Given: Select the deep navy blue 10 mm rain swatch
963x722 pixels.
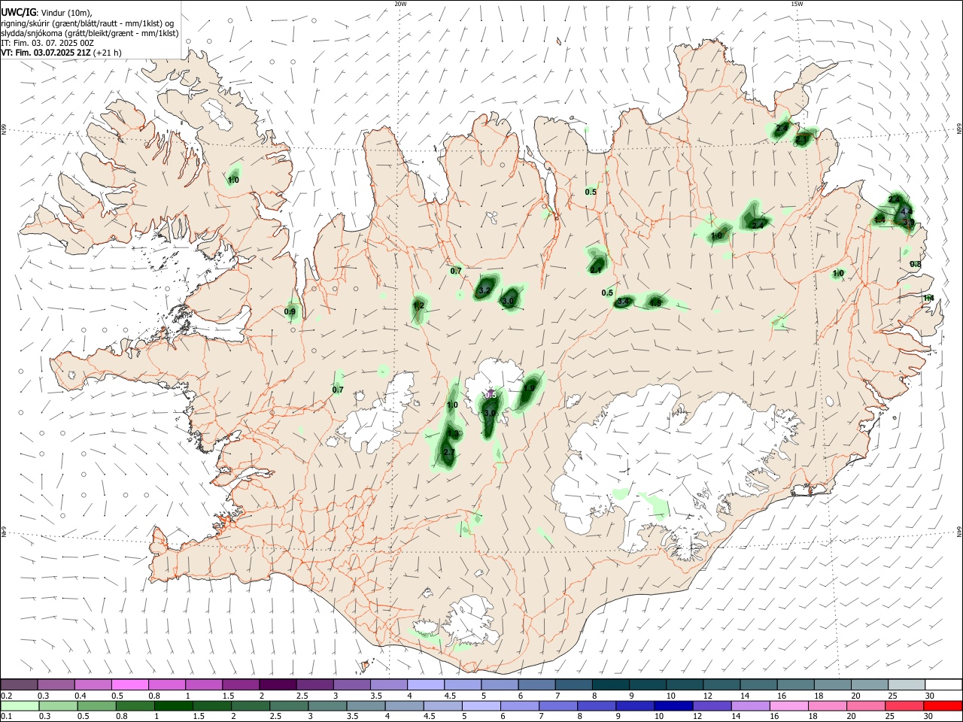Looking at the screenshot, I should pyautogui.click(x=673, y=705).
